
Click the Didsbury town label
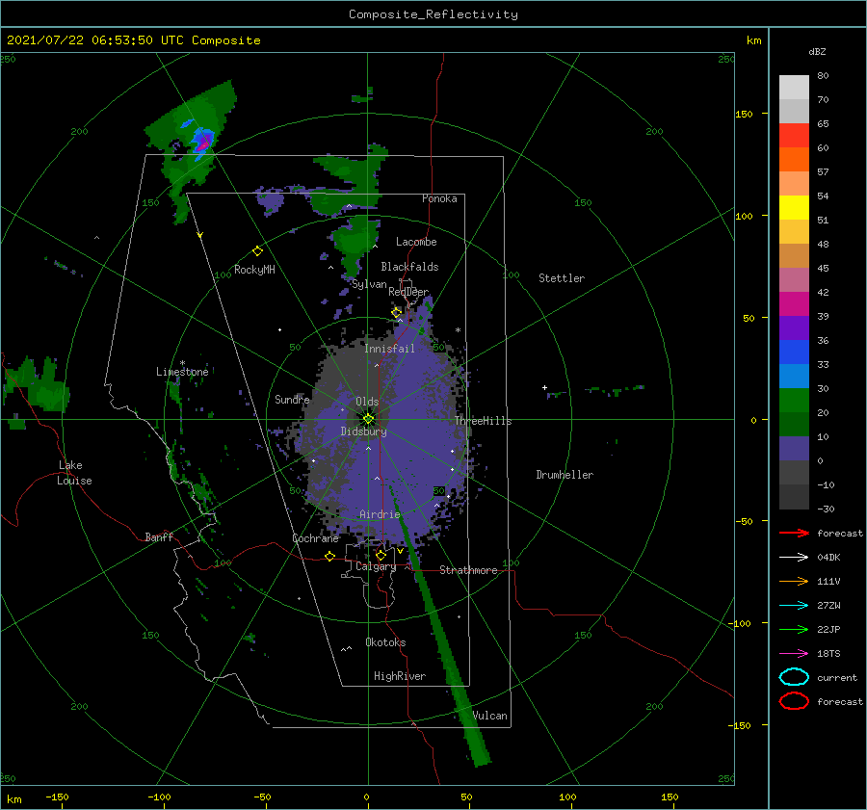364,431
